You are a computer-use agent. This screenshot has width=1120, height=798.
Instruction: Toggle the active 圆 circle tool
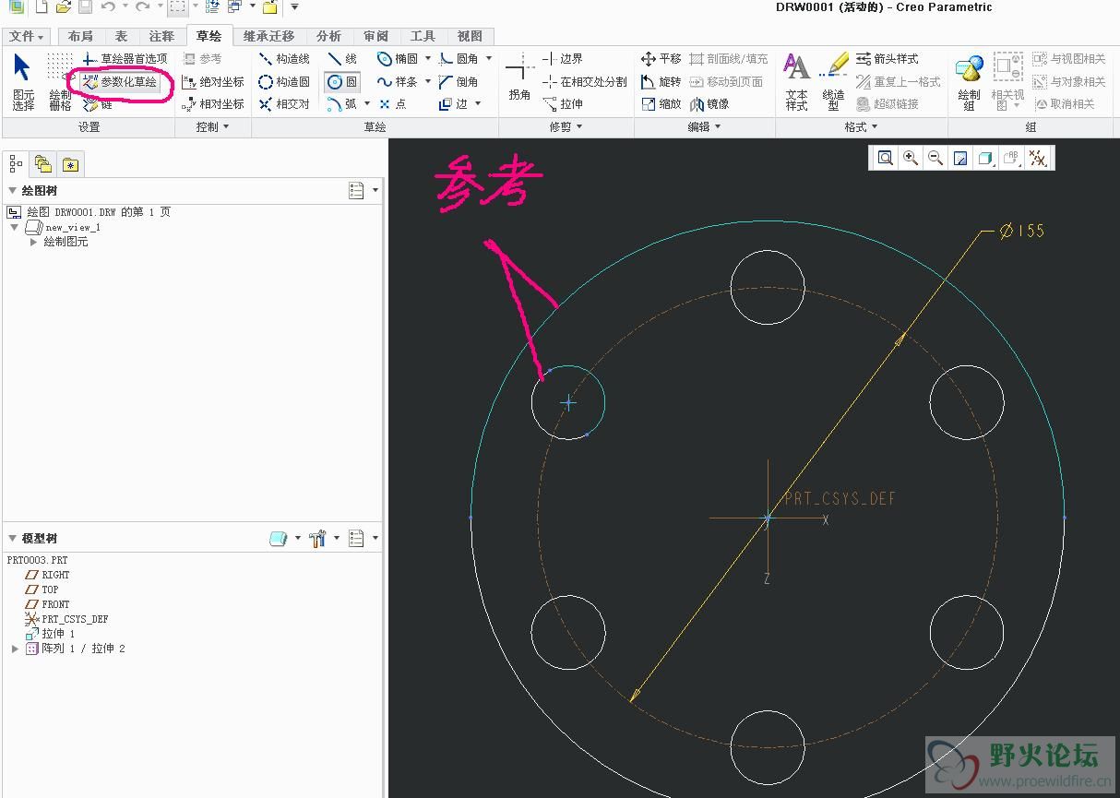tap(342, 82)
